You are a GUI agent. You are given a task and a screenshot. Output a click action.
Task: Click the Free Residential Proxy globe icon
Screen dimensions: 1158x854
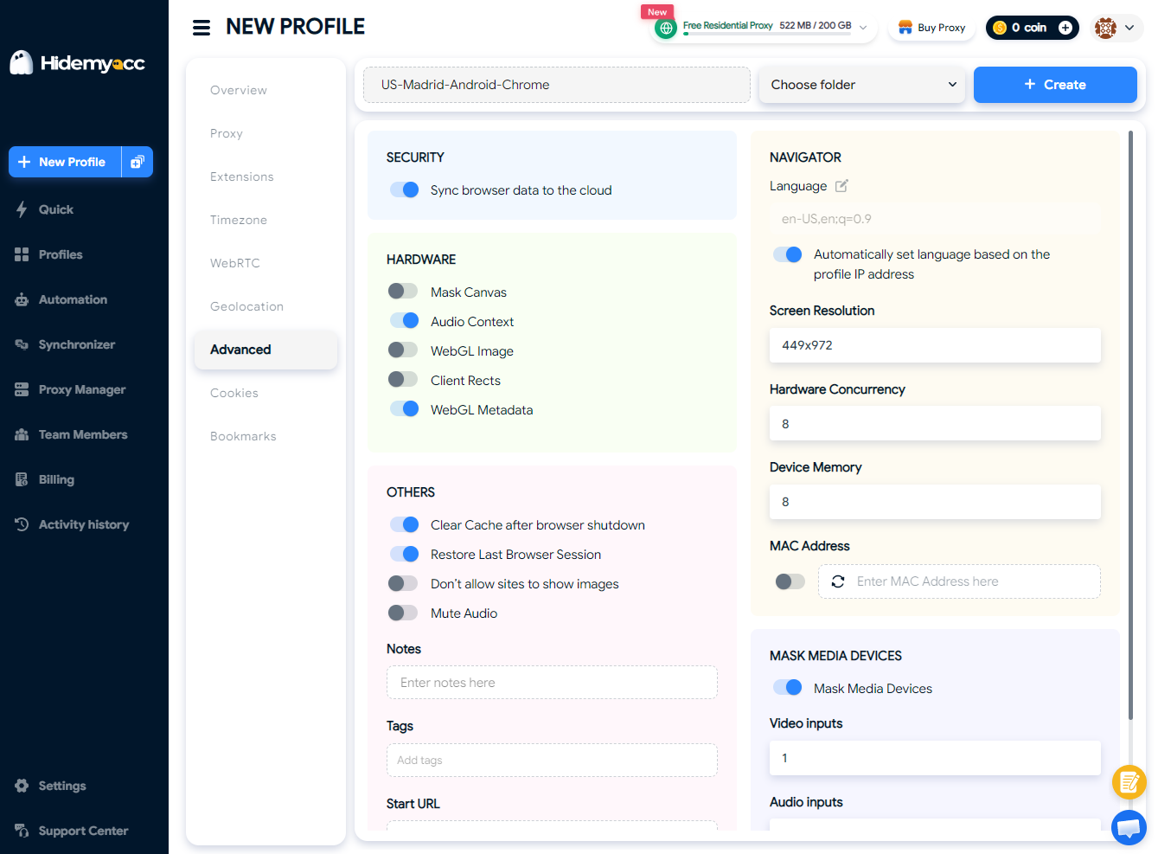click(666, 29)
